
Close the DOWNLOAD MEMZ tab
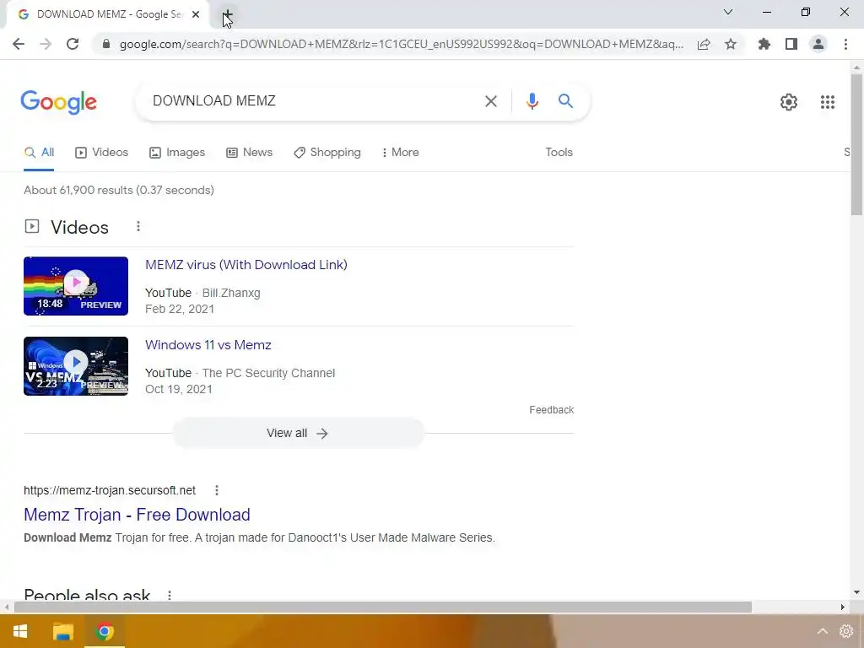(196, 14)
